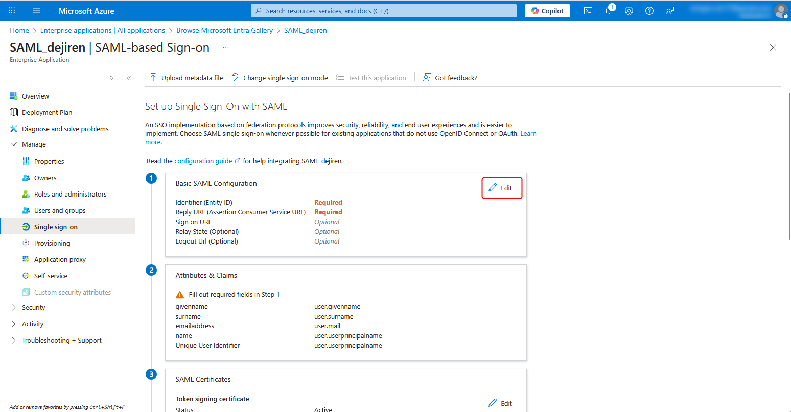This screenshot has width=791, height=412.
Task: Click Identifier (Entity ID) label
Action: (204, 202)
